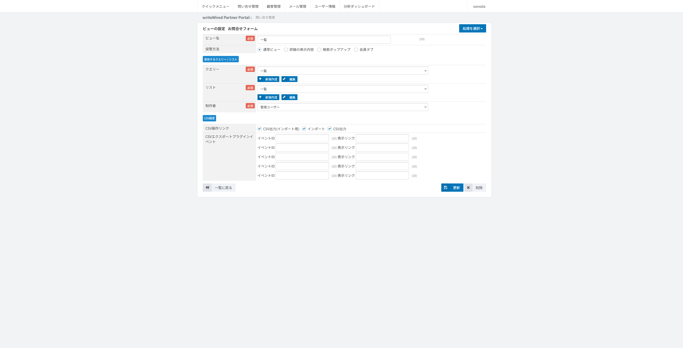The image size is (683, 348).
Task: Click the 使用するクエリー / リスト tag
Action: point(221,59)
